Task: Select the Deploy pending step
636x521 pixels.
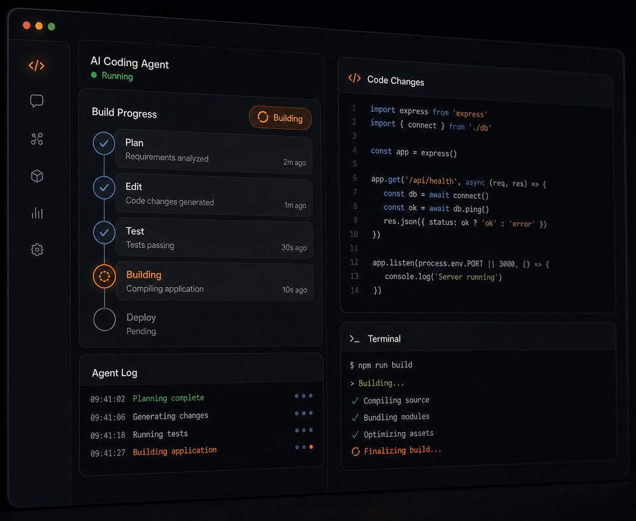Action: 141,324
